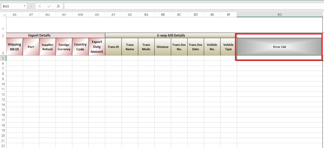Open the Name Box dropdown arrow
This screenshot has height=148, width=324.
[x=25, y=6]
